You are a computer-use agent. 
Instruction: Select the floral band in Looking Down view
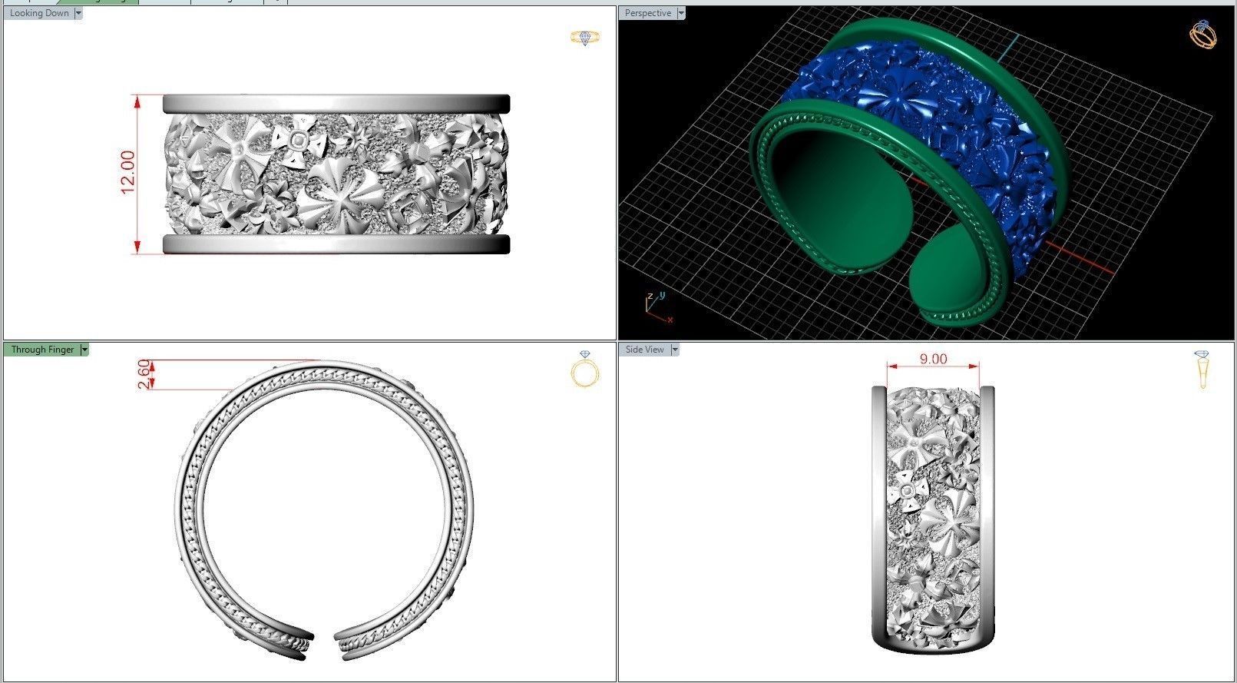click(336, 174)
